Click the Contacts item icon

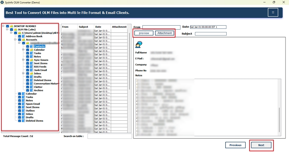pos(31,46)
